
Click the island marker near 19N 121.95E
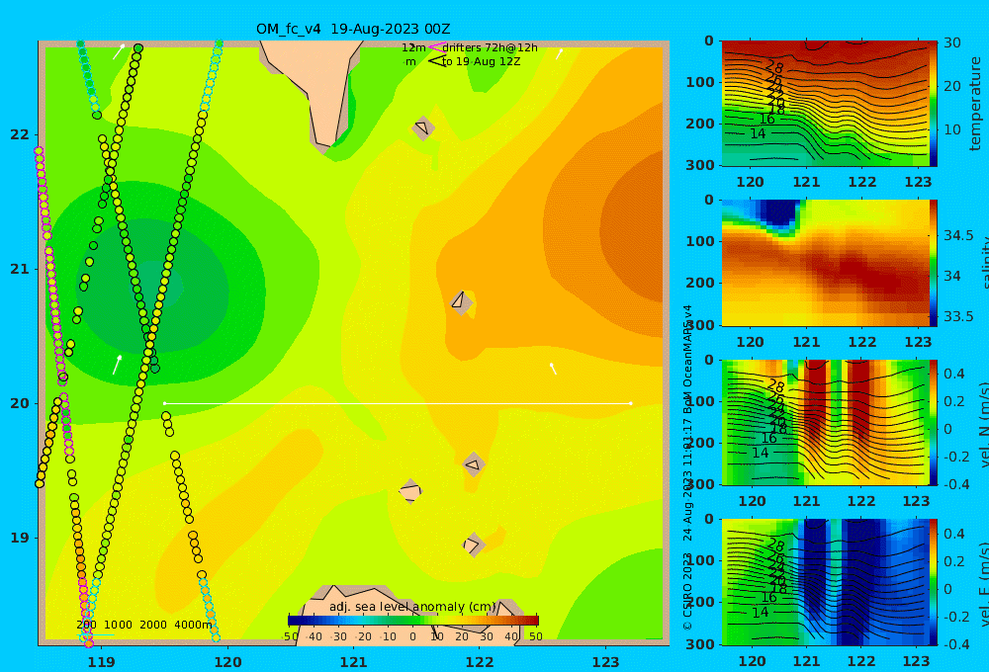[x=473, y=545]
